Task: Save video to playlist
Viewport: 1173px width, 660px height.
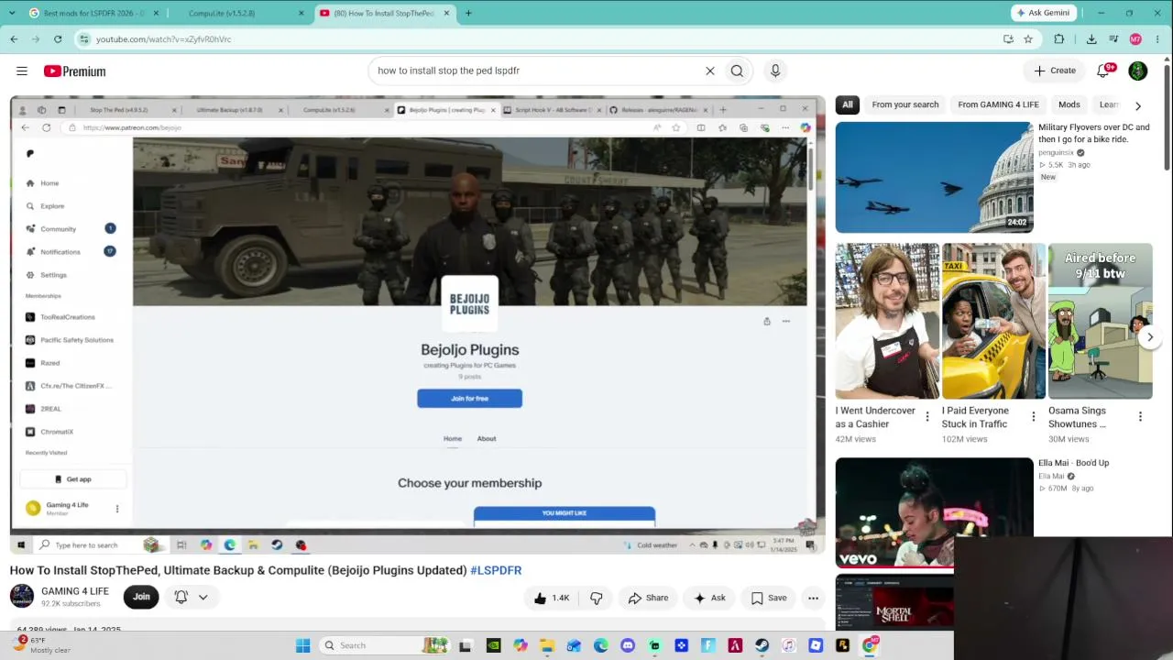Action: 768,598
